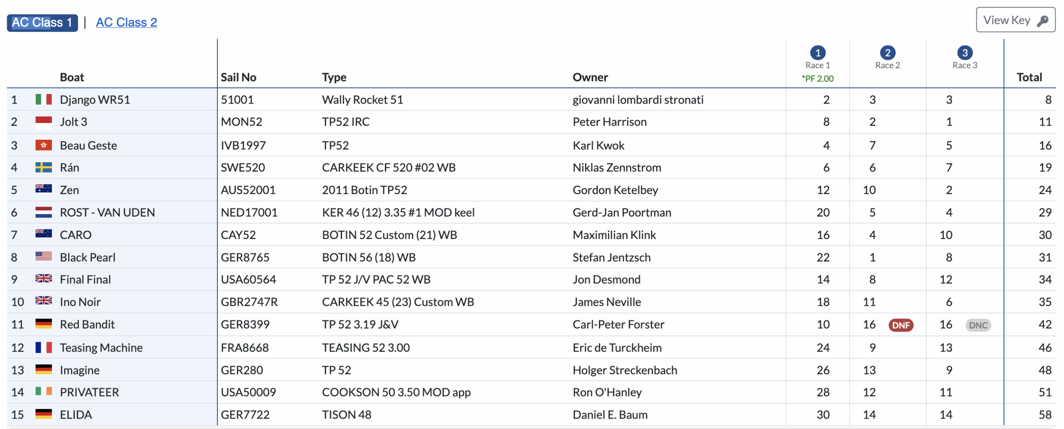Click the Race 2 numbered circle icon
1064x429 pixels.
[x=887, y=53]
